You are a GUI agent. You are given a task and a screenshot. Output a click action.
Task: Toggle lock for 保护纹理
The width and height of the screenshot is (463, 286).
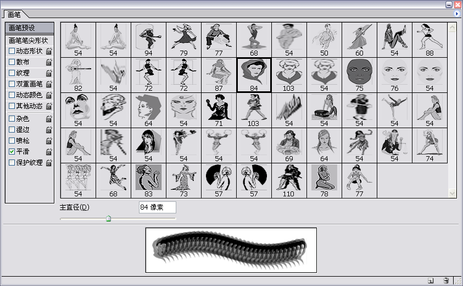(49, 163)
